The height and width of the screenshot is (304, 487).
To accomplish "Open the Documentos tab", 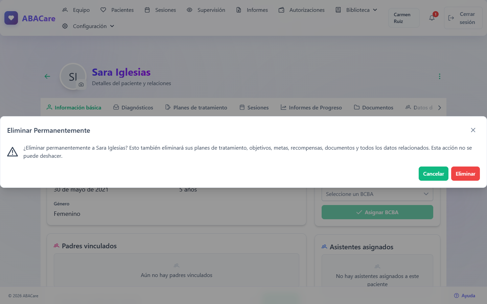I will pyautogui.click(x=374, y=107).
